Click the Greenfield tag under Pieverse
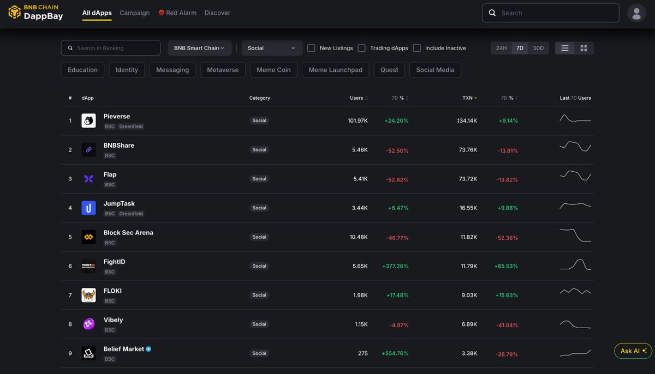 [131, 126]
